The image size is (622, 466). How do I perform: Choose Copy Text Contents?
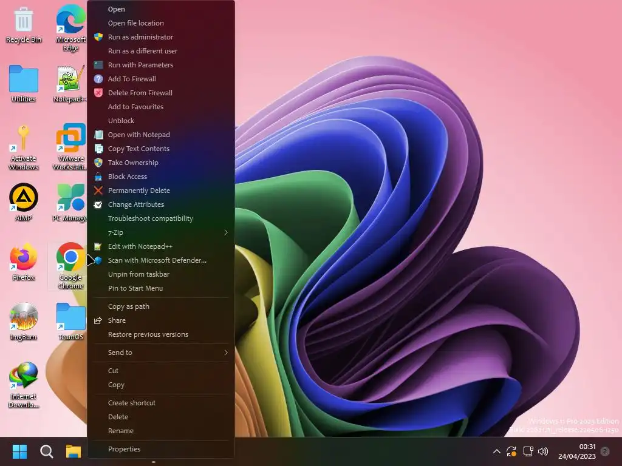click(160, 149)
